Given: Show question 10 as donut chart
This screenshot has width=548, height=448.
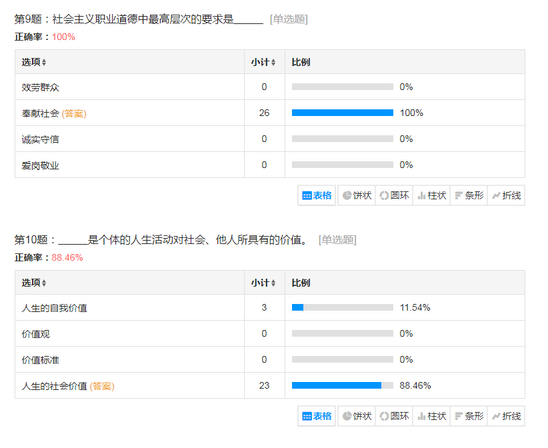Looking at the screenshot, I should [394, 416].
